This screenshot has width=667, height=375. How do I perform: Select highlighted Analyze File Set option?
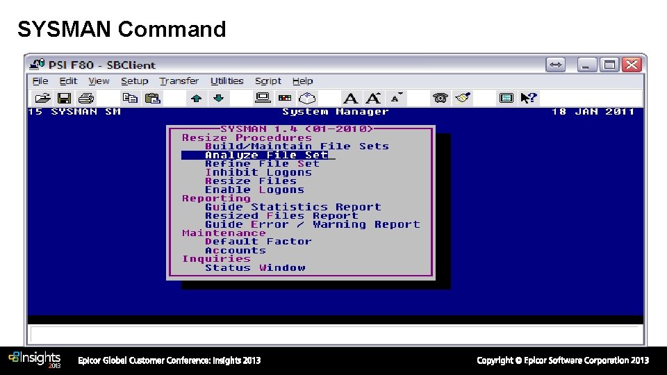pyautogui.click(x=258, y=155)
